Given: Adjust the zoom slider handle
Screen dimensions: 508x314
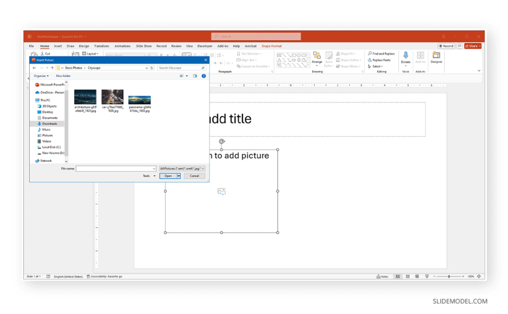Looking at the screenshot, I should [449, 277].
